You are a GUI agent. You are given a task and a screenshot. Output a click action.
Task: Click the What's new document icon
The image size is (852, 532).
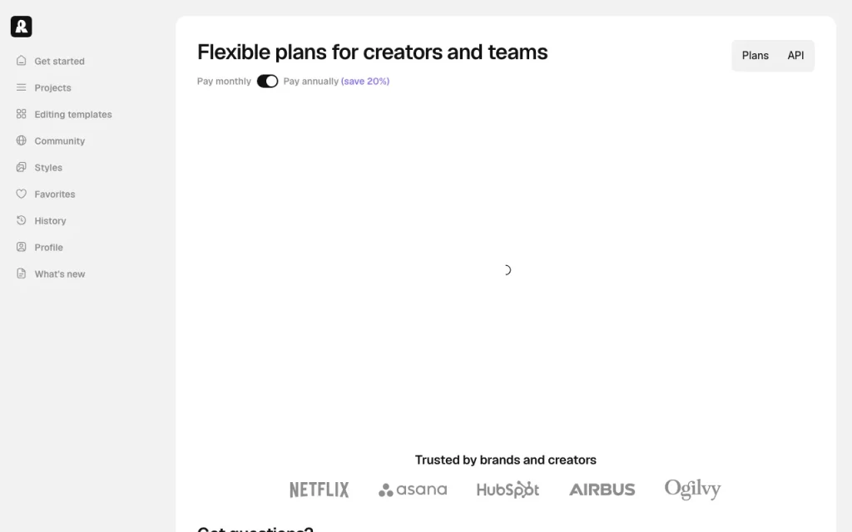(21, 273)
